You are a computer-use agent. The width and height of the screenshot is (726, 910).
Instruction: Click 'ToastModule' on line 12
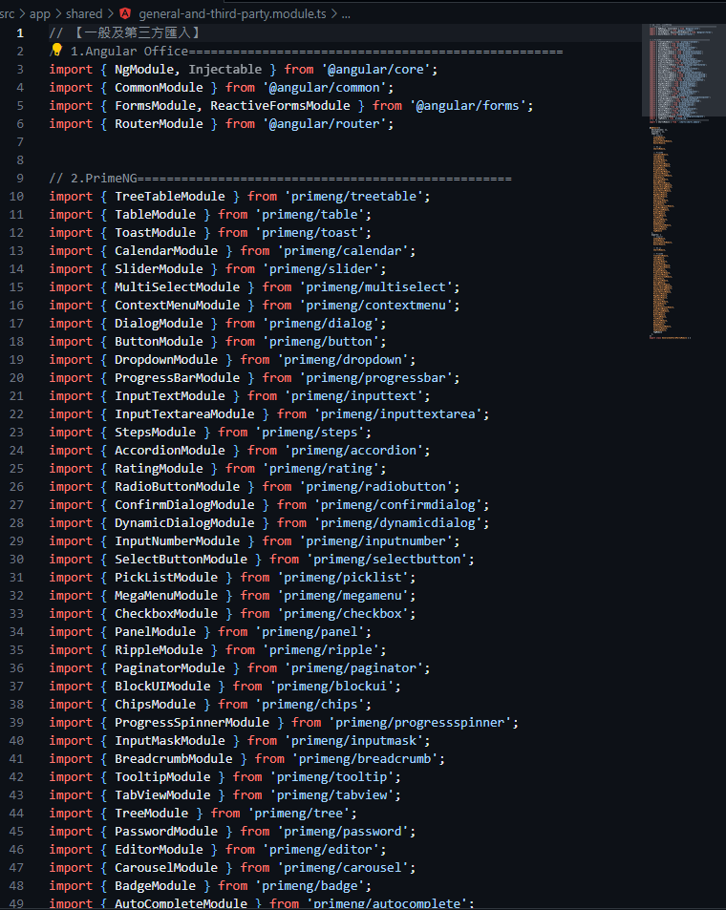tap(155, 233)
